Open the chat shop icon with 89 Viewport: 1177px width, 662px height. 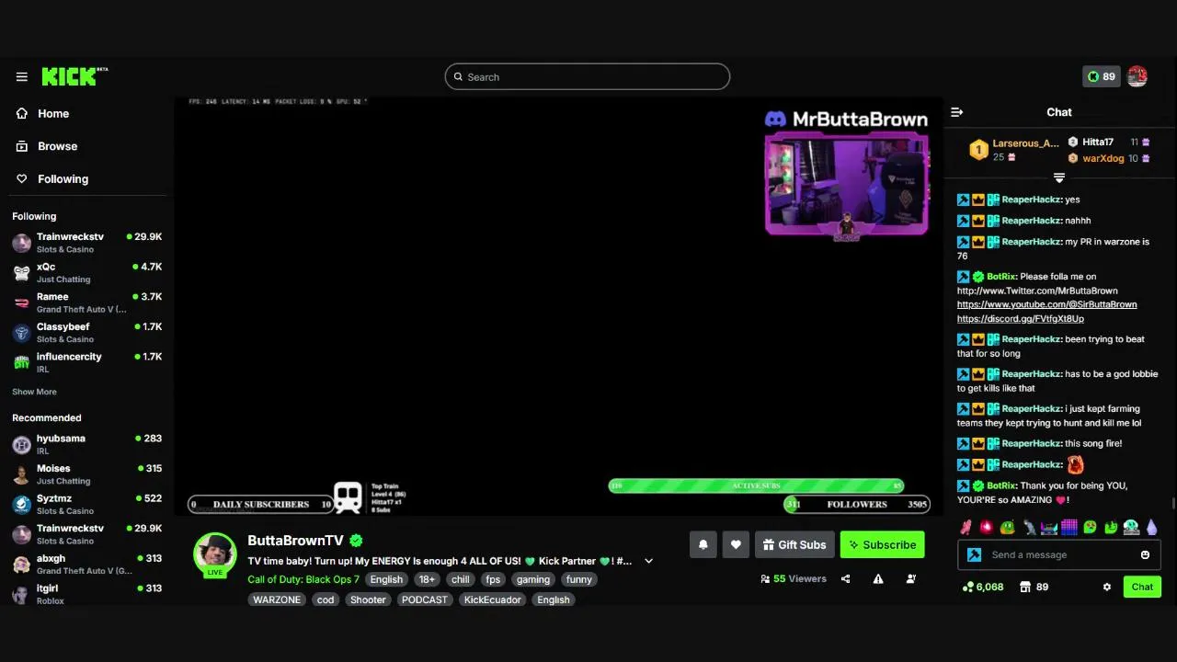point(1034,587)
